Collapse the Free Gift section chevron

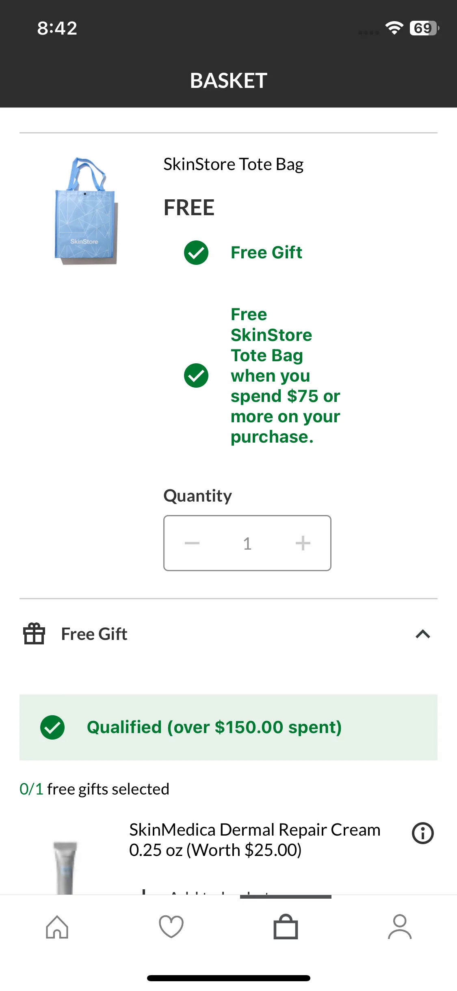tap(423, 634)
